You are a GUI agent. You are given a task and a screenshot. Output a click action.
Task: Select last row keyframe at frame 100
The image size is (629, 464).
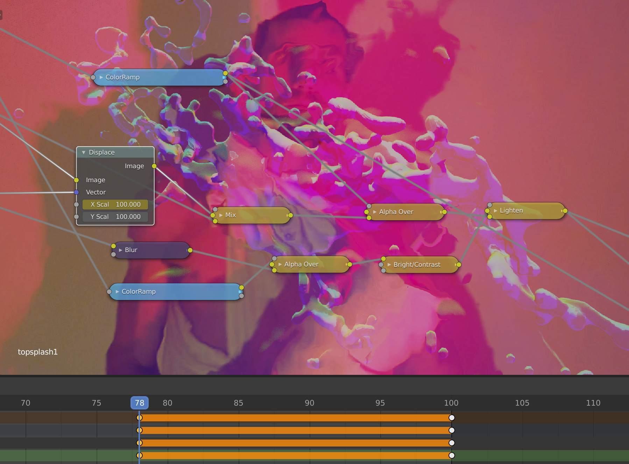[x=452, y=455]
